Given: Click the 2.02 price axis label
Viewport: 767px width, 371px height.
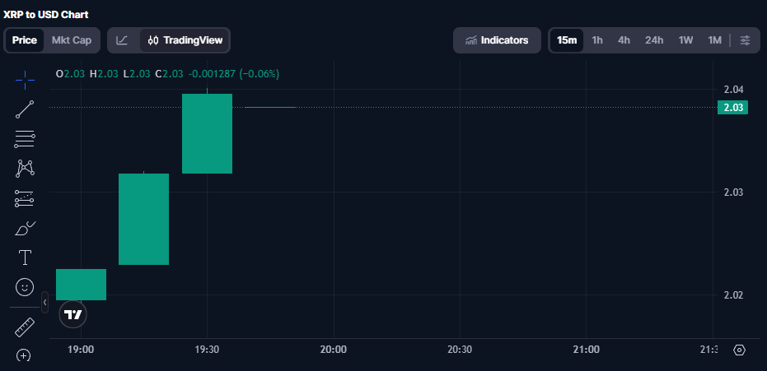Looking at the screenshot, I should tap(733, 294).
